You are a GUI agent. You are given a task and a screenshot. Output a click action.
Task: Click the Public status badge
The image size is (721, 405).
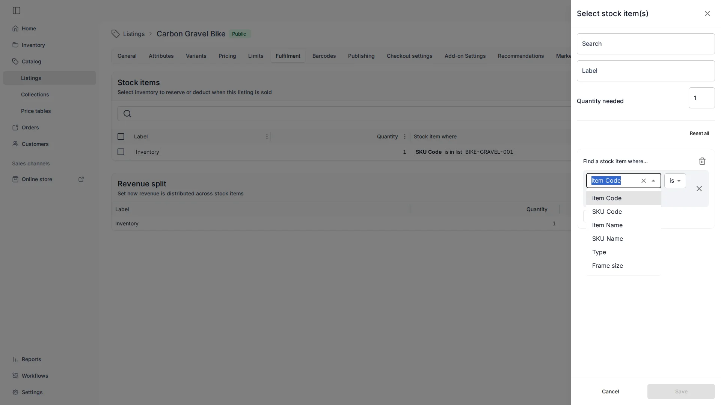[239, 34]
